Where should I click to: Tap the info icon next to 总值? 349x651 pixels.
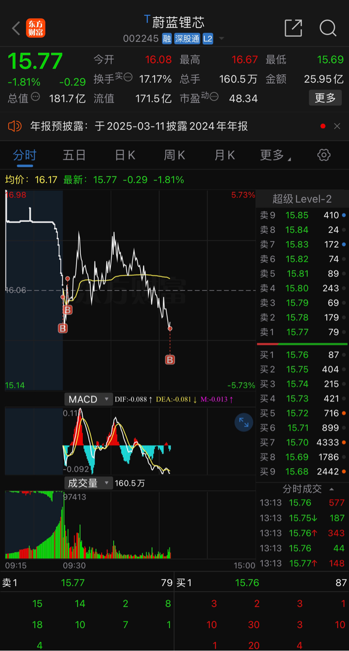(35, 96)
